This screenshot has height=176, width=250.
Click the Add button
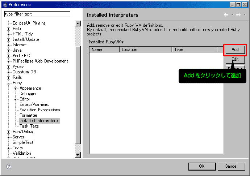pyautogui.click(x=235, y=50)
